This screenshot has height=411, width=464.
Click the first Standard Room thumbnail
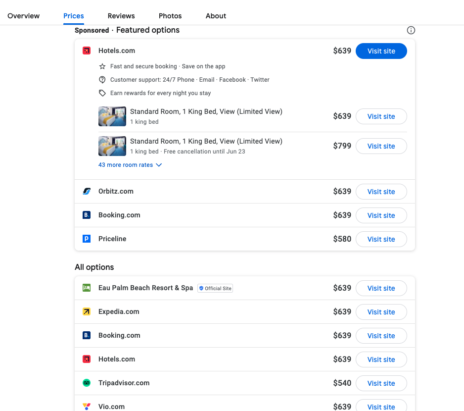tap(112, 116)
